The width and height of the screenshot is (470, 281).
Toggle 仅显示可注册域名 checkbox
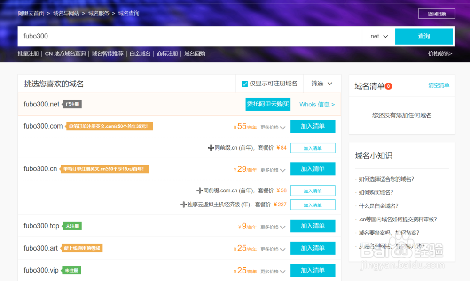click(x=244, y=84)
